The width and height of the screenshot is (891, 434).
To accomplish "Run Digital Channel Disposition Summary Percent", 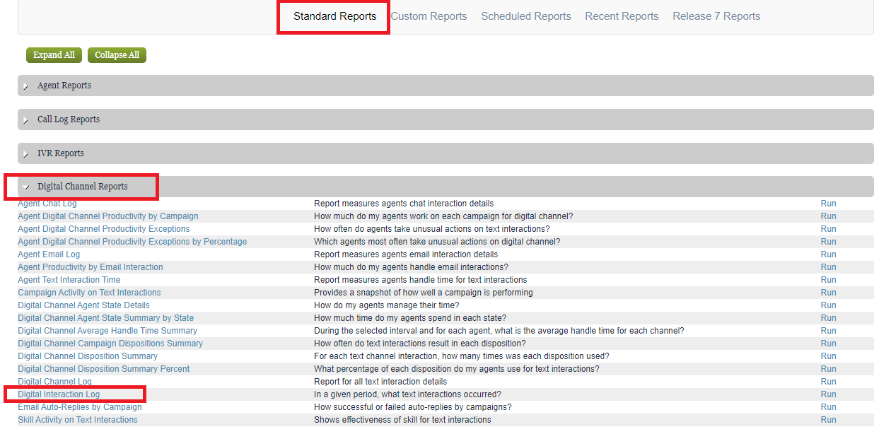I will [828, 369].
